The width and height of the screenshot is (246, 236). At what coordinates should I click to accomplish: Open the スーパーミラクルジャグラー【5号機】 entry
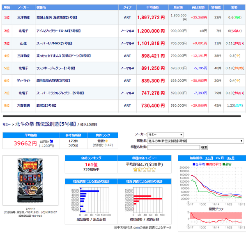point(60,93)
